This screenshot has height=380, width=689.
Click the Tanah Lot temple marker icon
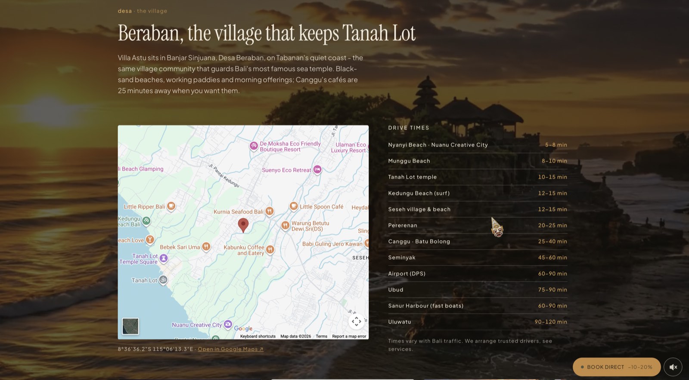tap(163, 280)
